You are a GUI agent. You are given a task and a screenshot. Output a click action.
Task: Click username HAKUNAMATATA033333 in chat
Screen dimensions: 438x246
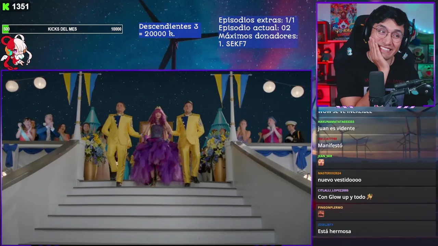pos(336,122)
